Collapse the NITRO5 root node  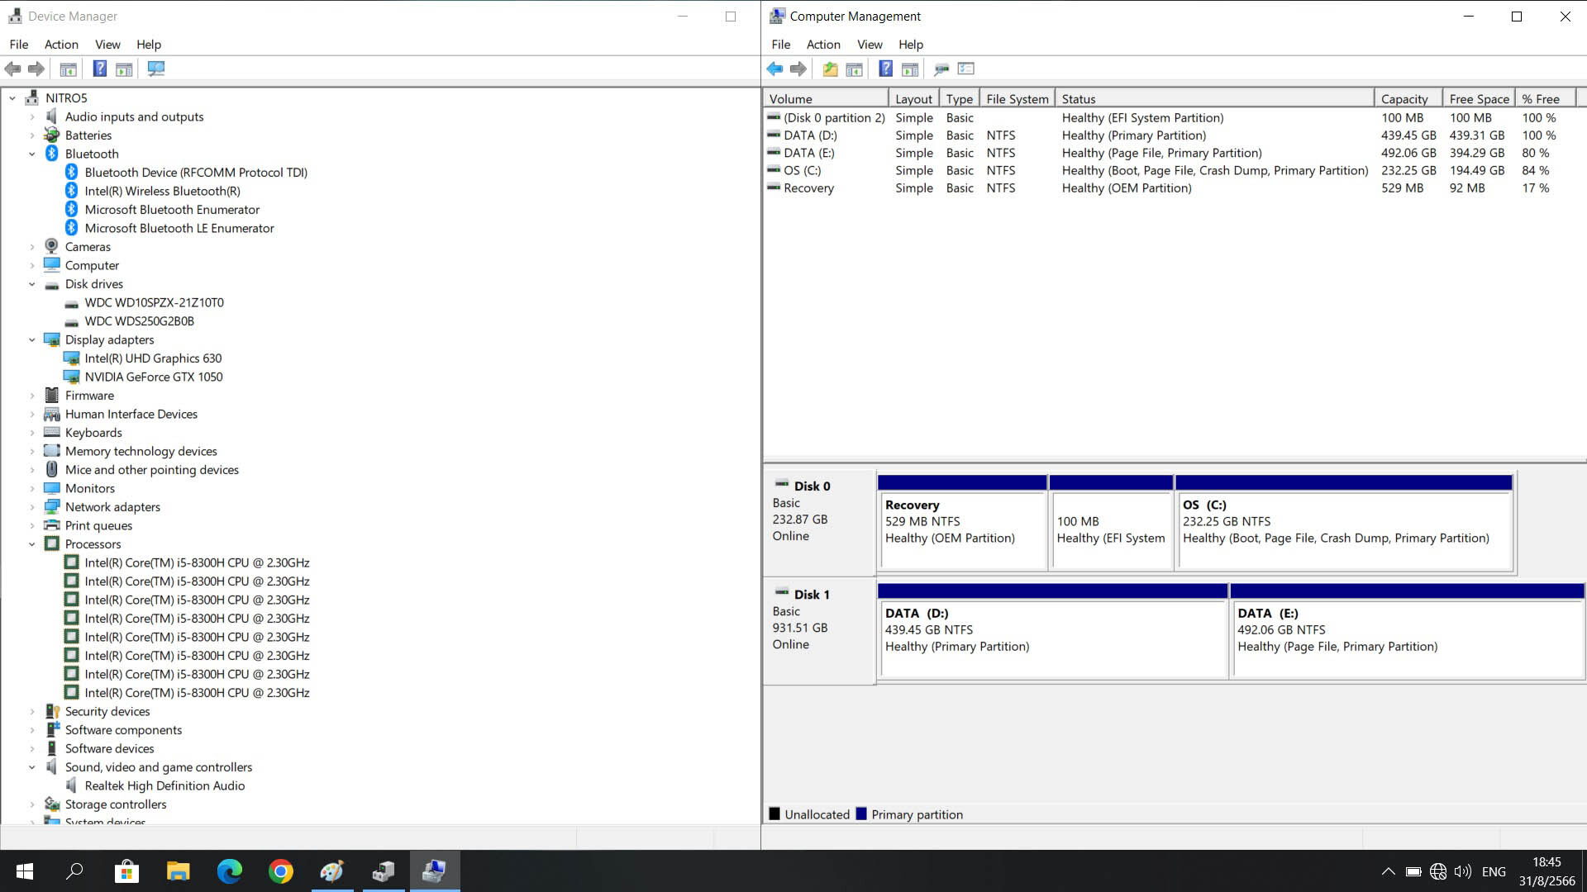pyautogui.click(x=12, y=98)
